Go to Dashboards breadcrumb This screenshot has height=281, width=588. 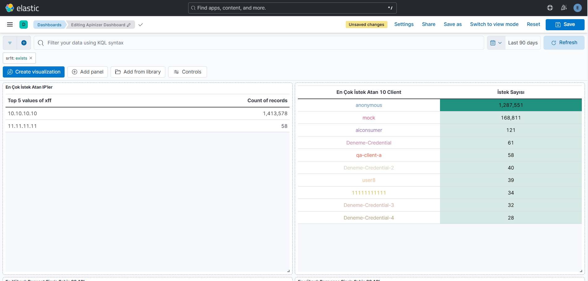tap(49, 25)
